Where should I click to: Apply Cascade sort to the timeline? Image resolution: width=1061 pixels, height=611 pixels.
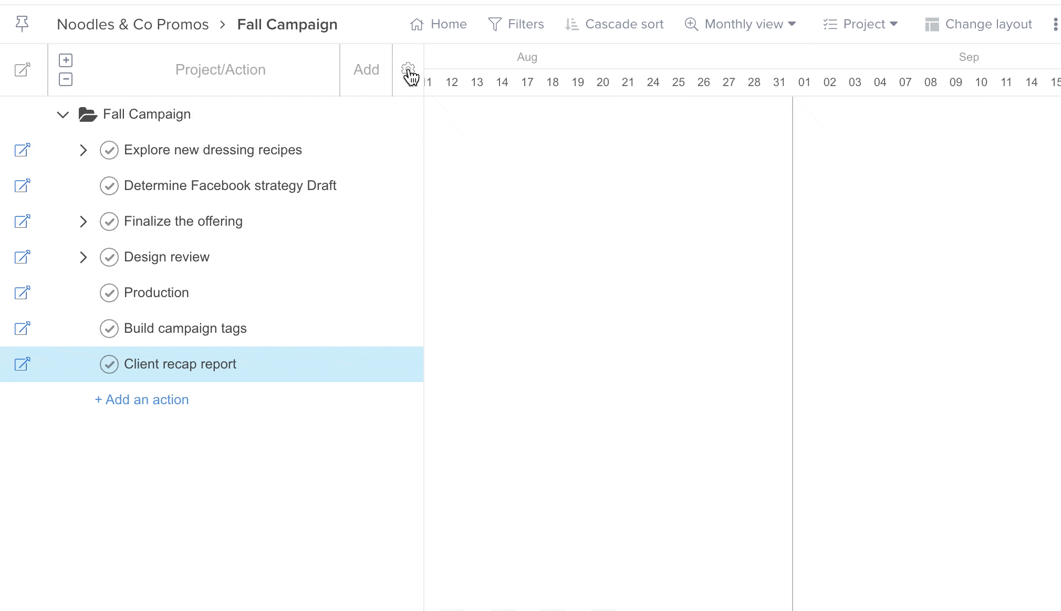(614, 24)
